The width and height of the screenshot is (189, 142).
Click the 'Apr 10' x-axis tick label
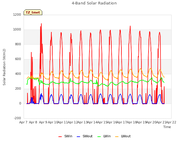tap(53, 122)
